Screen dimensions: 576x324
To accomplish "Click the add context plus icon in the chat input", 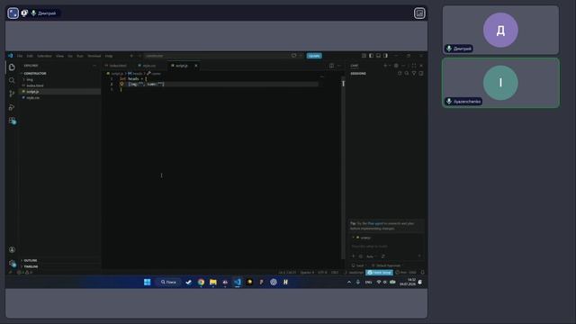I will tap(354, 256).
